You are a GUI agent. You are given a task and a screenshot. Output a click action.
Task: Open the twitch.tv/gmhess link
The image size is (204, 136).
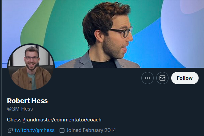[35, 130]
